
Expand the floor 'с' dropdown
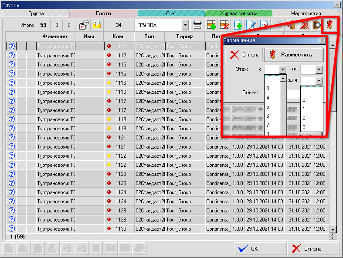pos(282,69)
